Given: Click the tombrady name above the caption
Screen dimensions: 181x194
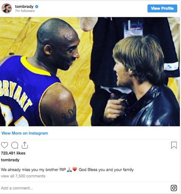Looking at the screenshot, I should [10, 160].
